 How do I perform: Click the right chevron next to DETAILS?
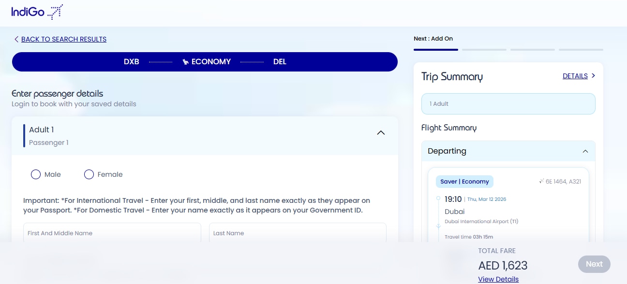594,76
